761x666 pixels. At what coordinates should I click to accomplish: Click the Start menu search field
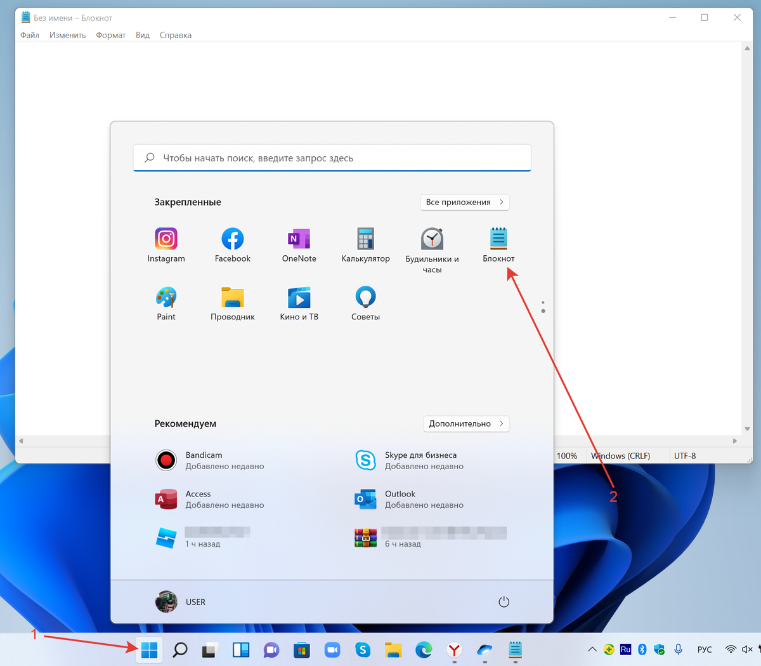pos(332,158)
